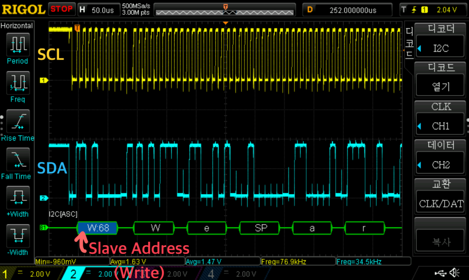
Task: Click the rising edge trigger icon
Action: coord(414,10)
